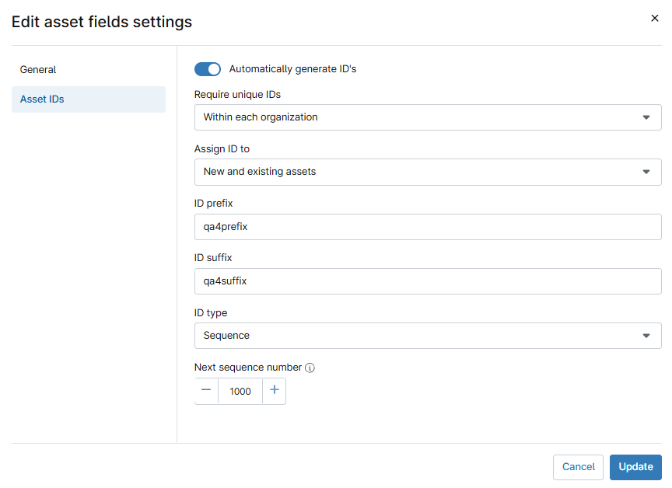Click inside the ID prefix field
The height and width of the screenshot is (488, 672).
tap(428, 226)
